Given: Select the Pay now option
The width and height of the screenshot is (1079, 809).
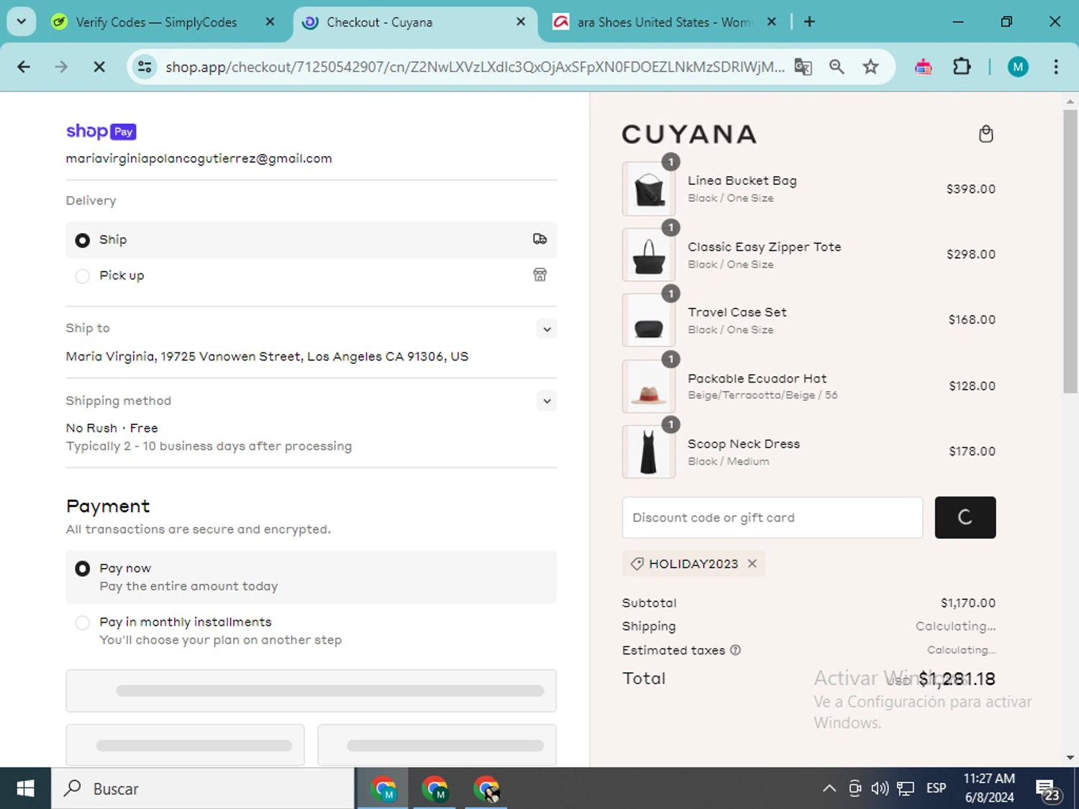Looking at the screenshot, I should coord(83,569).
